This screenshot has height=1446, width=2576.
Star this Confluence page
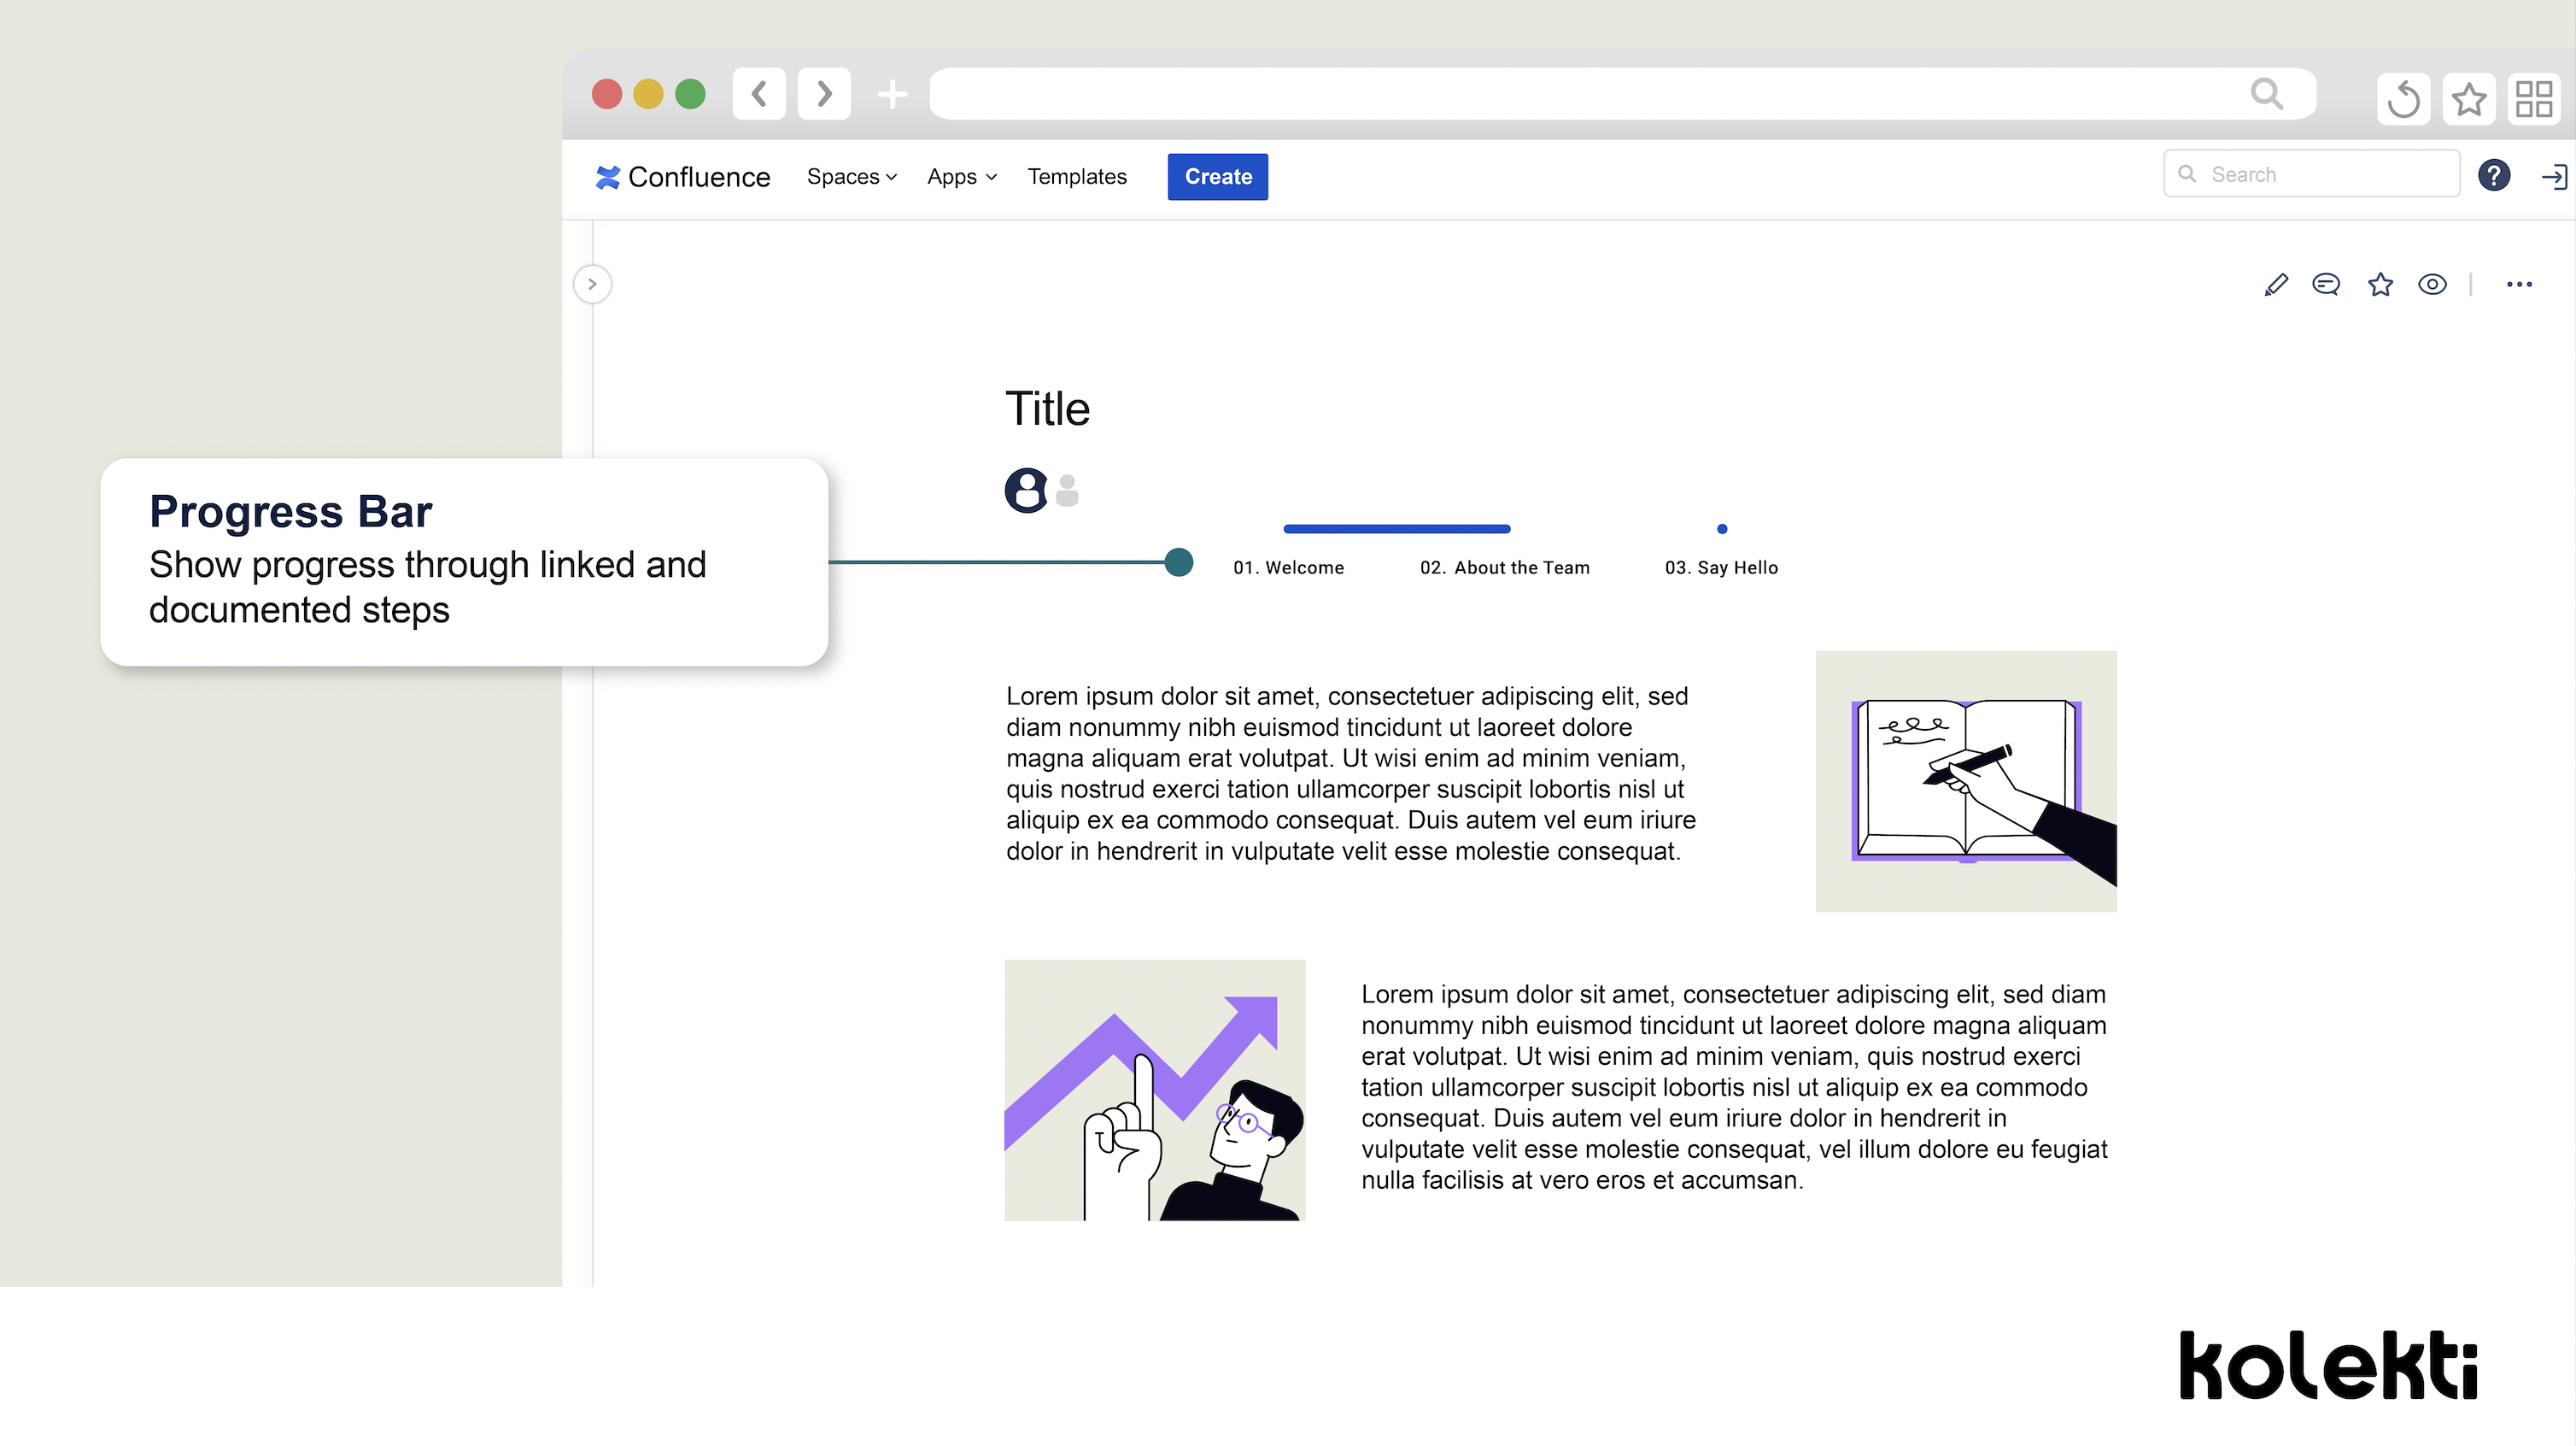pyautogui.click(x=2380, y=285)
